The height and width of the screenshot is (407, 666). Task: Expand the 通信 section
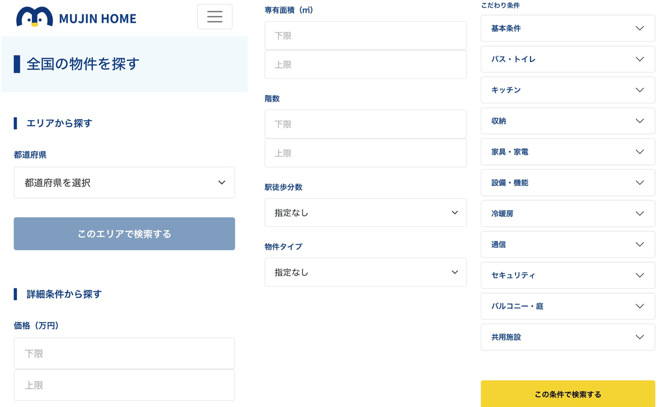[568, 244]
